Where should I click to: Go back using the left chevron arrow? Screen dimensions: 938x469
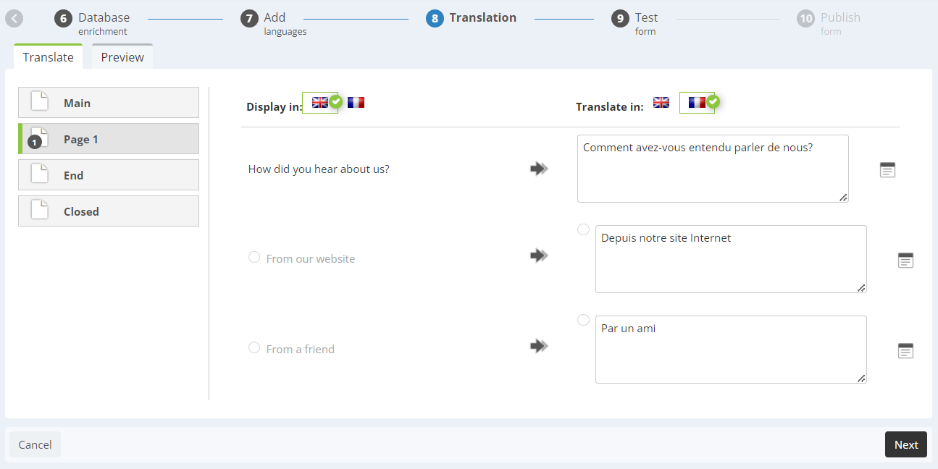[14, 19]
